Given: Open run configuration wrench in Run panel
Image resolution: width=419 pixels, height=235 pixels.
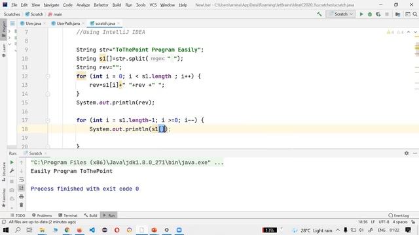Looking at the screenshot, I should (x=12, y=171).
